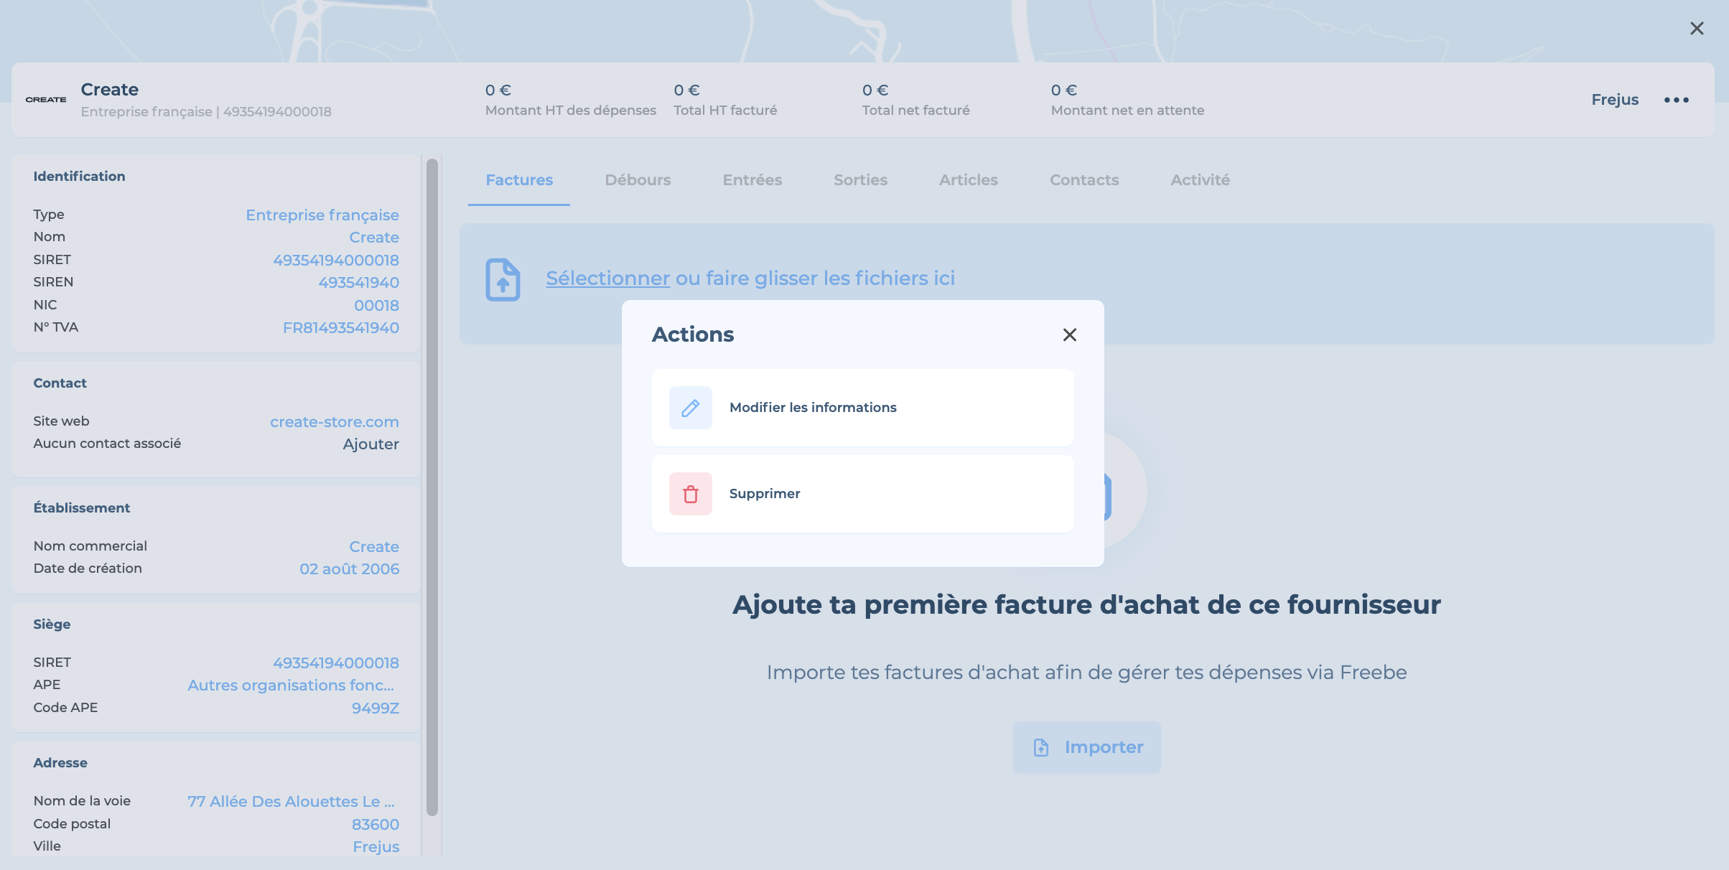Close the Actions dialog
This screenshot has width=1729, height=870.
click(x=1069, y=335)
